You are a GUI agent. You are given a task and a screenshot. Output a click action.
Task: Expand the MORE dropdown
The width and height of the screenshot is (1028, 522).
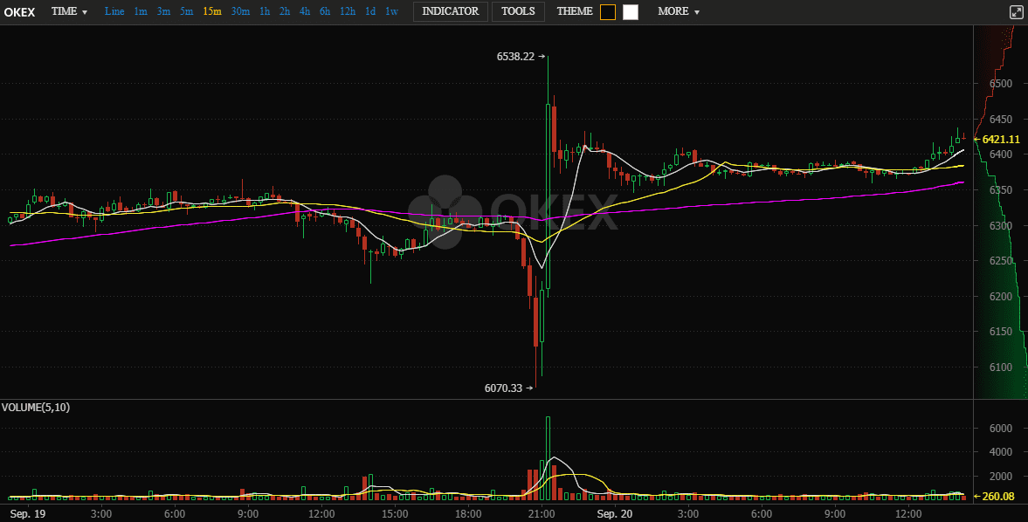click(x=679, y=11)
